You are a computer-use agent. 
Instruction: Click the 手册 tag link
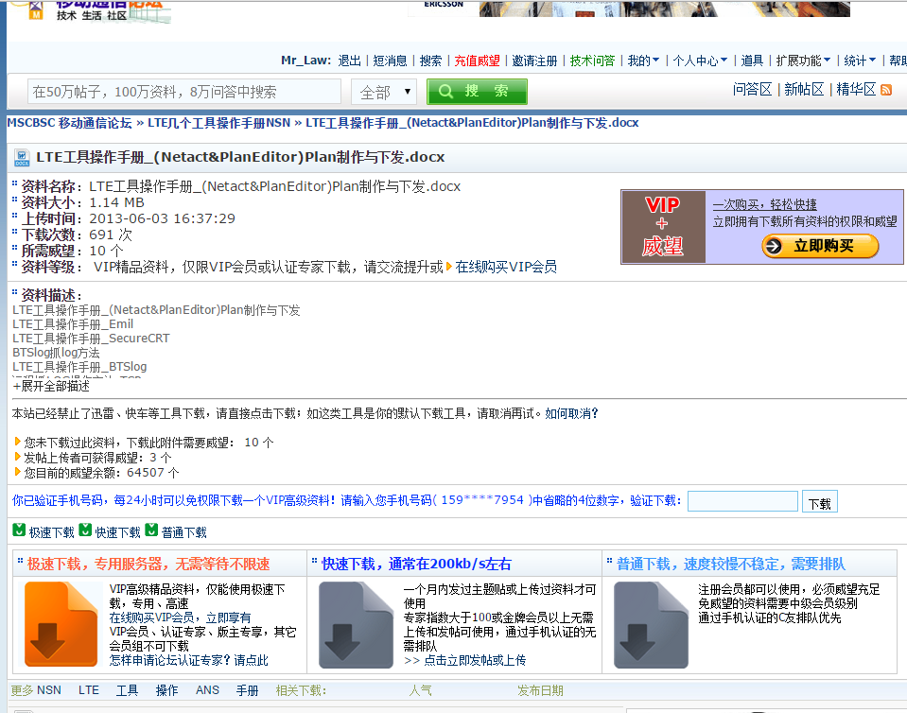pos(247,690)
